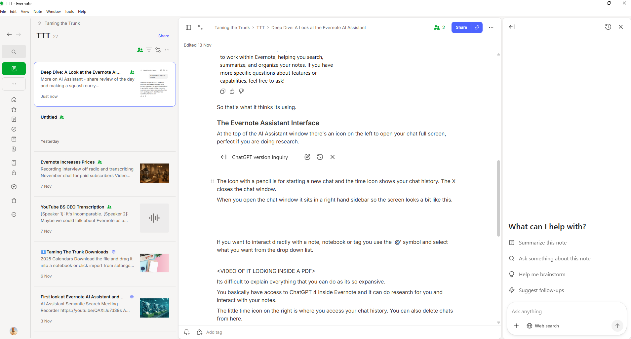Viewport: 631px width, 339px height.
Task: Select Help me brainstorm suggestion
Action: click(537, 275)
